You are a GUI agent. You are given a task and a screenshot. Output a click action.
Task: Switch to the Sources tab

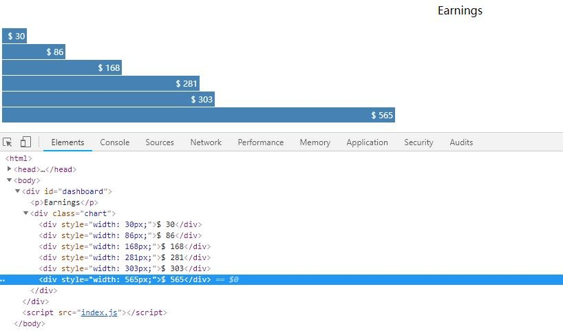point(160,142)
